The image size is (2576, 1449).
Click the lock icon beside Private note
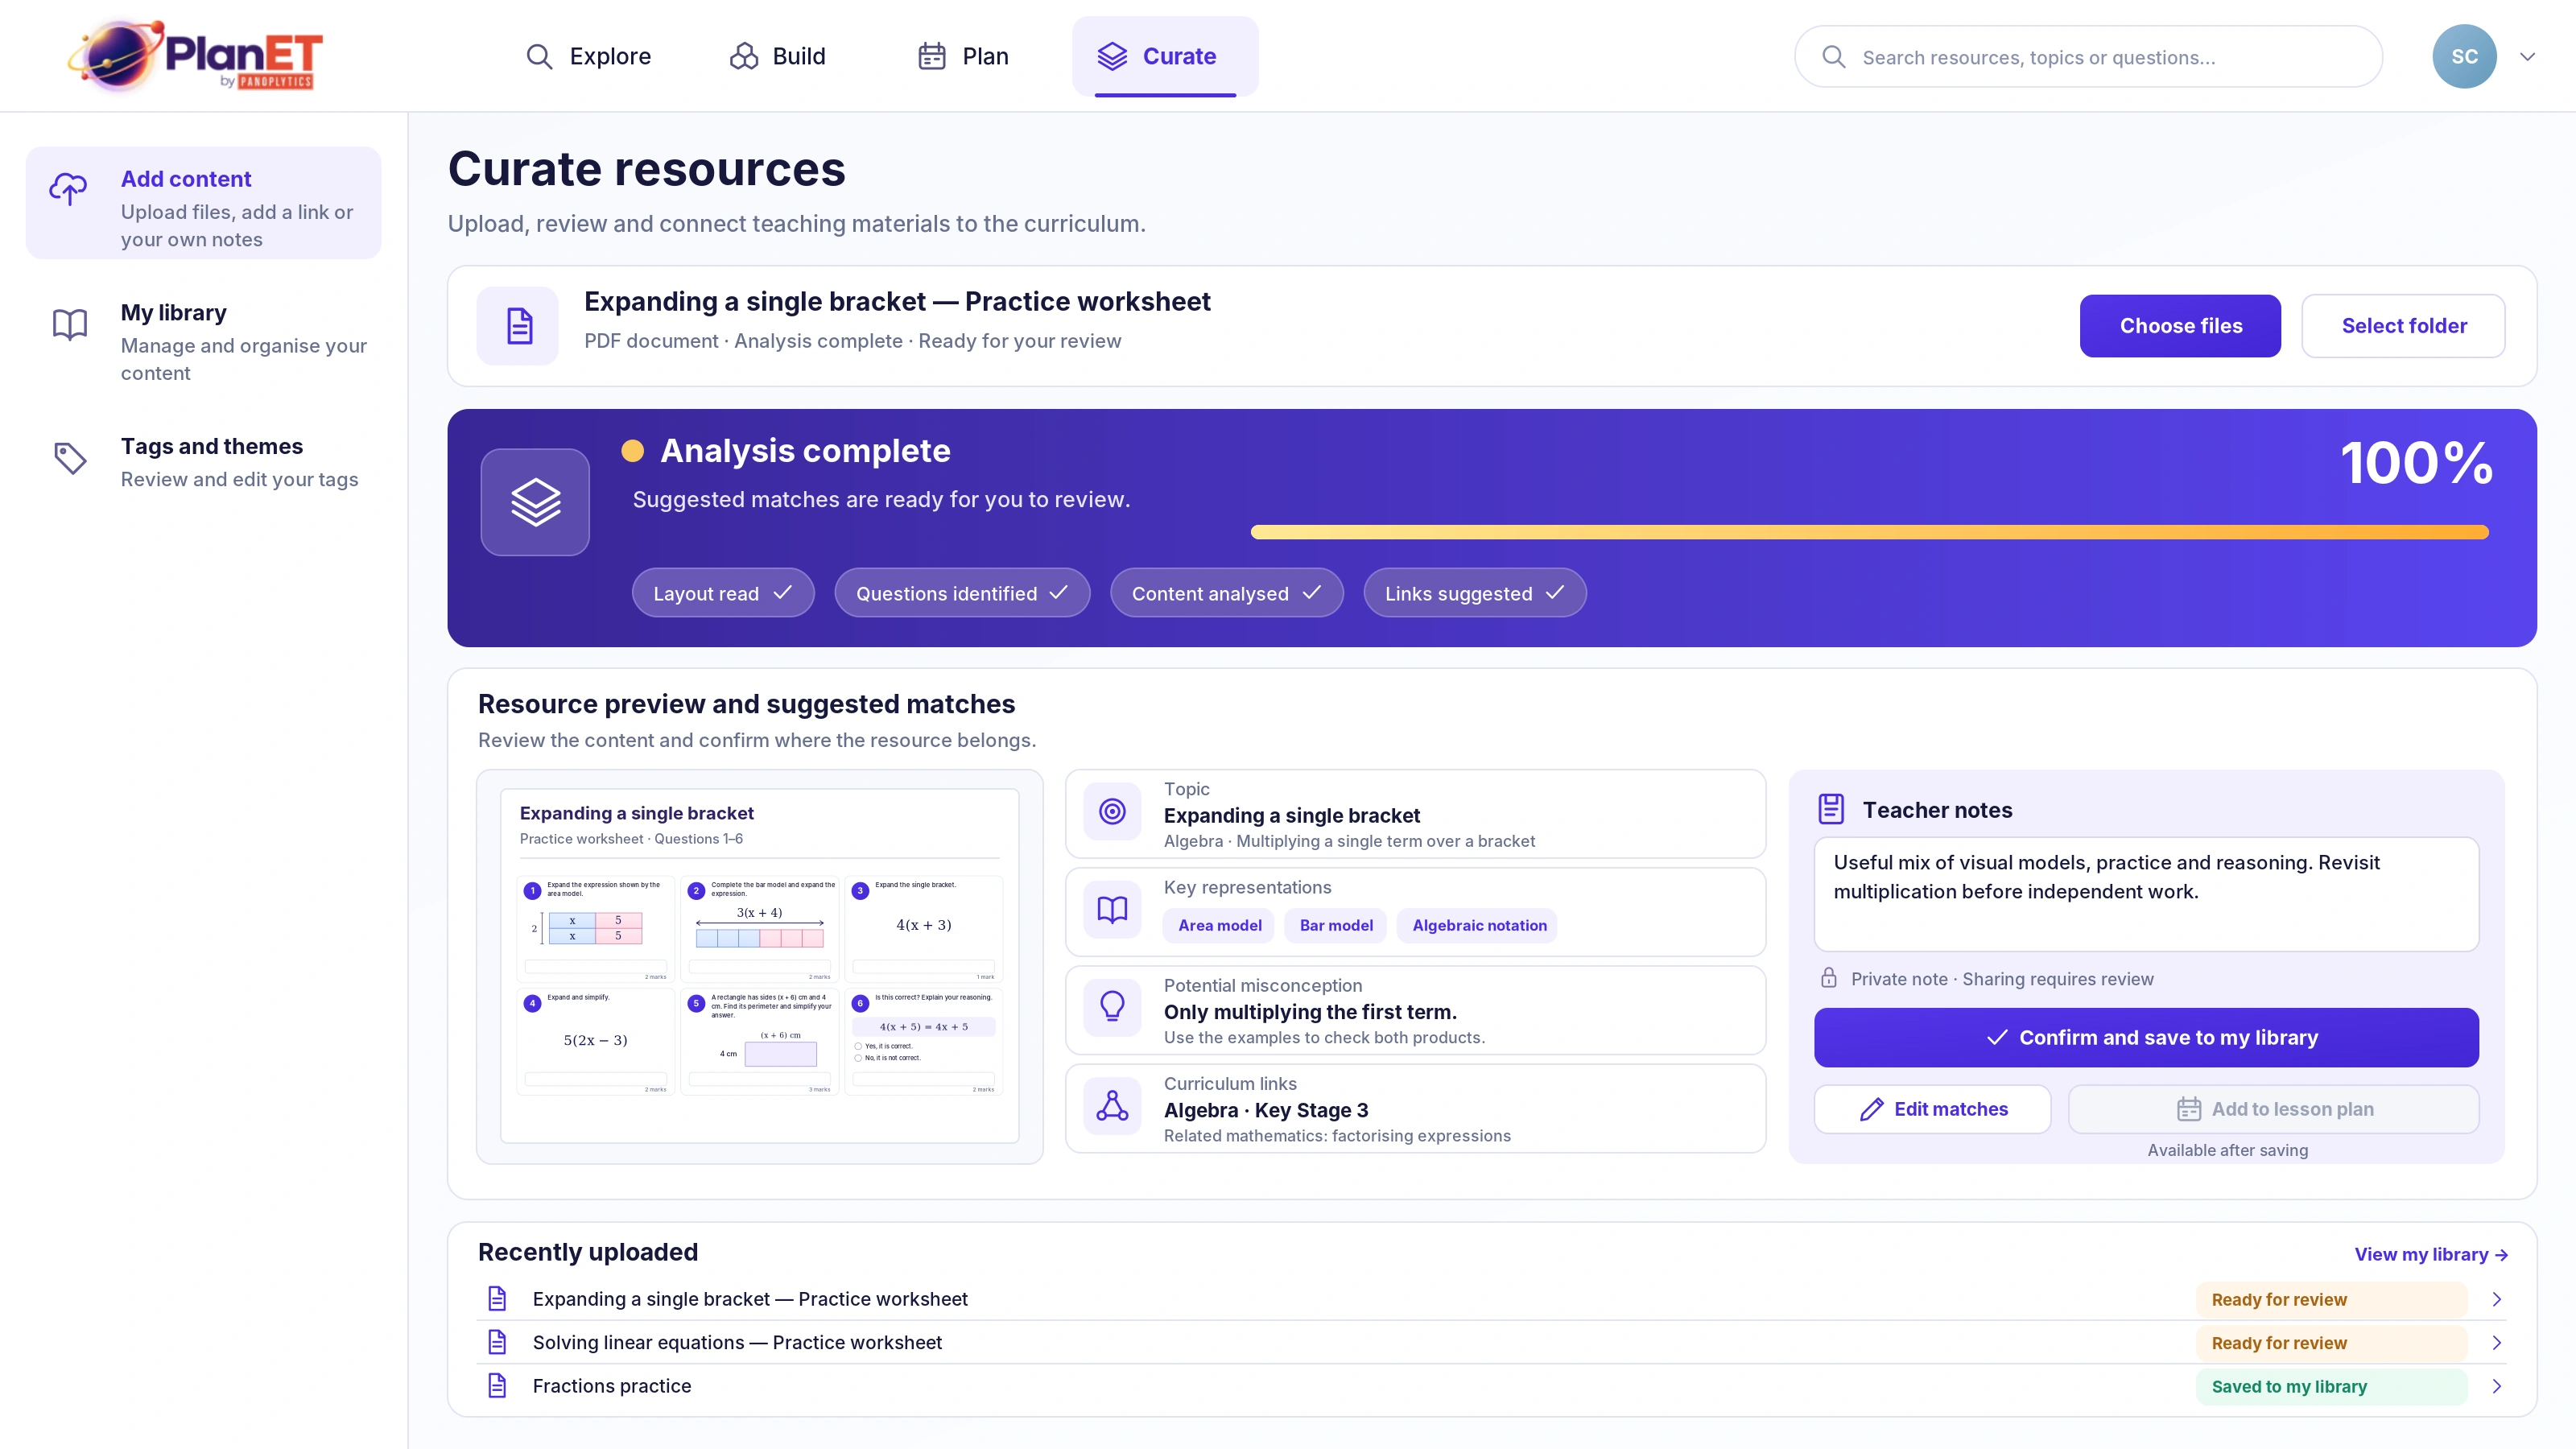(1829, 978)
